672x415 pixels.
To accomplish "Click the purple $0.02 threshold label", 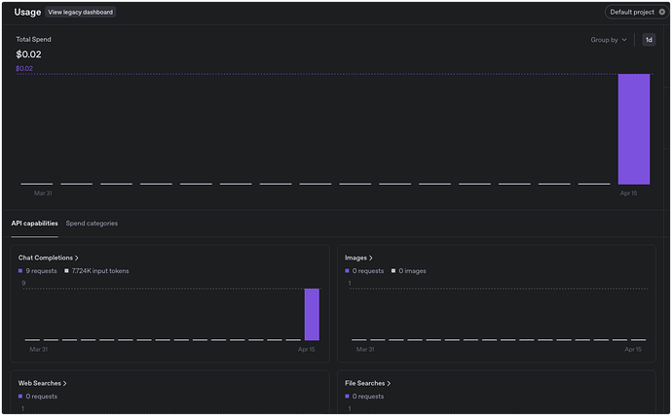I will point(24,68).
